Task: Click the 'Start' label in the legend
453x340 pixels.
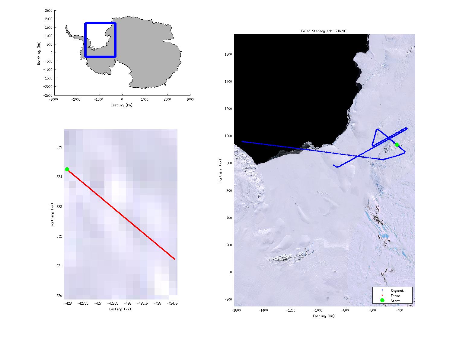Action: [395, 301]
